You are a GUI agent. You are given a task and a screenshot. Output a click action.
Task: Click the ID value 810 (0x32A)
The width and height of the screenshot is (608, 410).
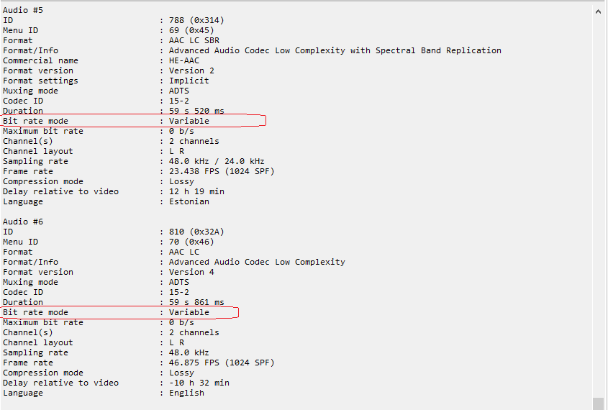pyautogui.click(x=196, y=232)
